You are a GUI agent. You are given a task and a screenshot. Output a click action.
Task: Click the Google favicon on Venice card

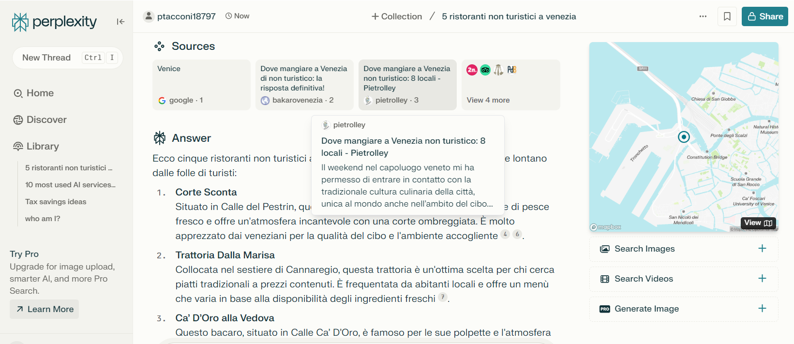pyautogui.click(x=162, y=101)
